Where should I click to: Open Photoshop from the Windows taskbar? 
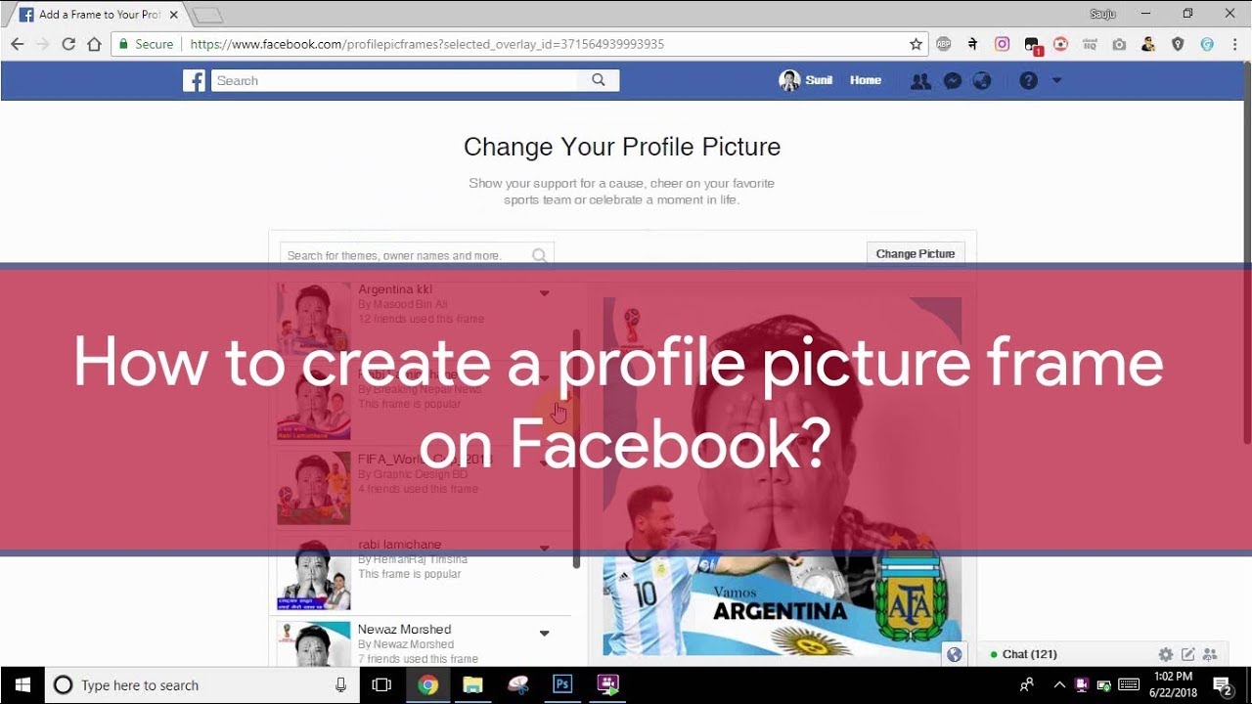point(562,684)
